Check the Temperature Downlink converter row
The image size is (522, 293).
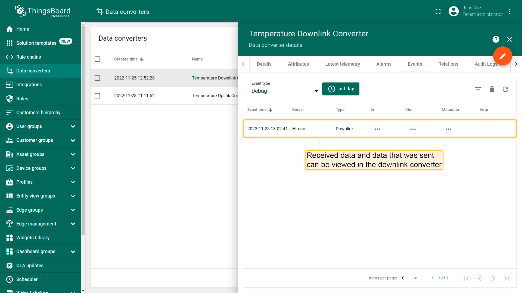(97, 78)
